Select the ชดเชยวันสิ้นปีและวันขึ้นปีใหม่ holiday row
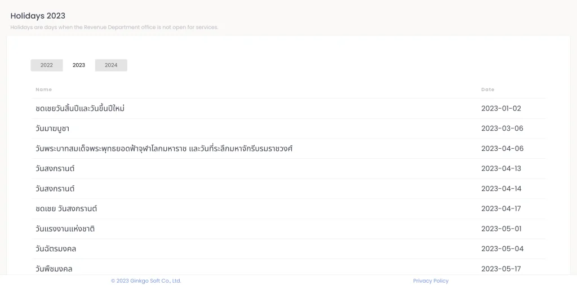The width and height of the screenshot is (577, 285). click(x=80, y=109)
